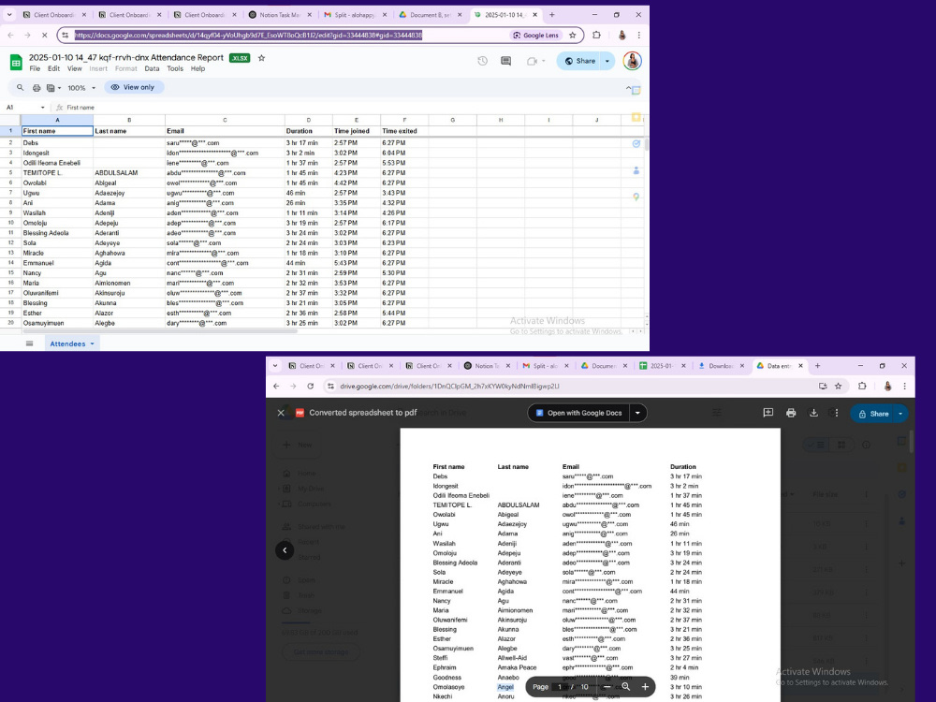Open Tasks icon in Sheets side panel
Image resolution: width=936 pixels, height=702 pixels.
[x=636, y=144]
